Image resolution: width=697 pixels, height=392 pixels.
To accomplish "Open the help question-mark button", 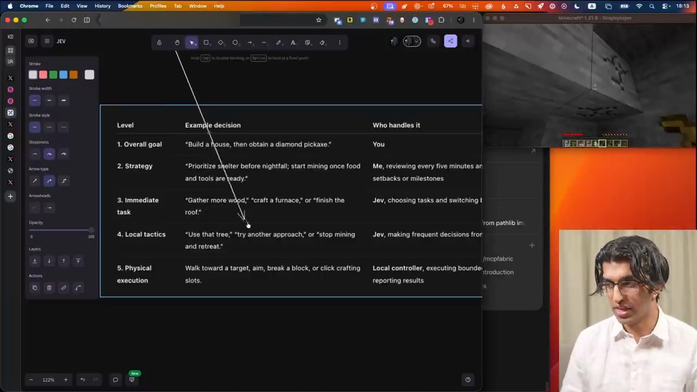I will [x=468, y=379].
